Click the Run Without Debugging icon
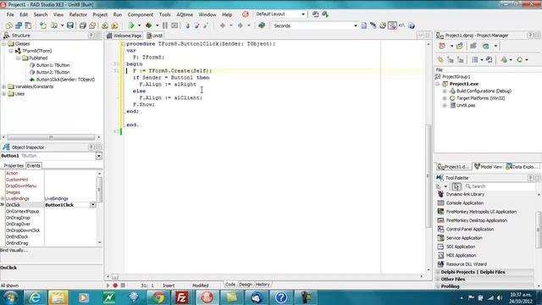This screenshot has height=305, width=542. (x=149, y=25)
